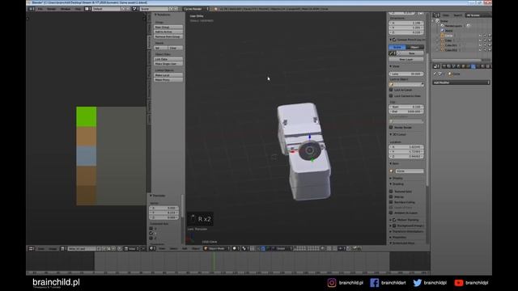Open the Object properties tab
Viewport: 518px width, 291px height.
pyautogui.click(x=464, y=66)
